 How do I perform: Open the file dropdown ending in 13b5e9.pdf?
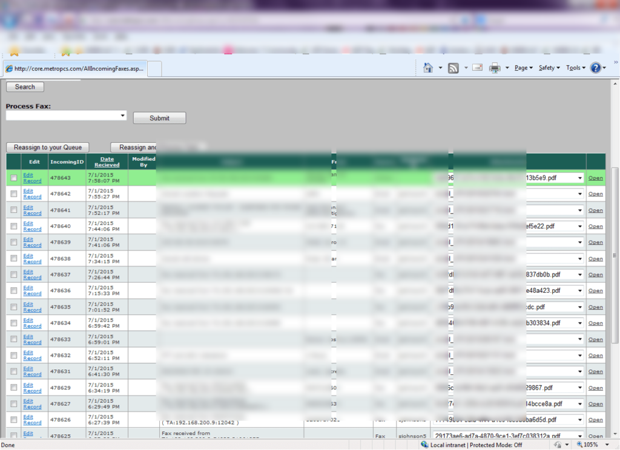coord(580,178)
